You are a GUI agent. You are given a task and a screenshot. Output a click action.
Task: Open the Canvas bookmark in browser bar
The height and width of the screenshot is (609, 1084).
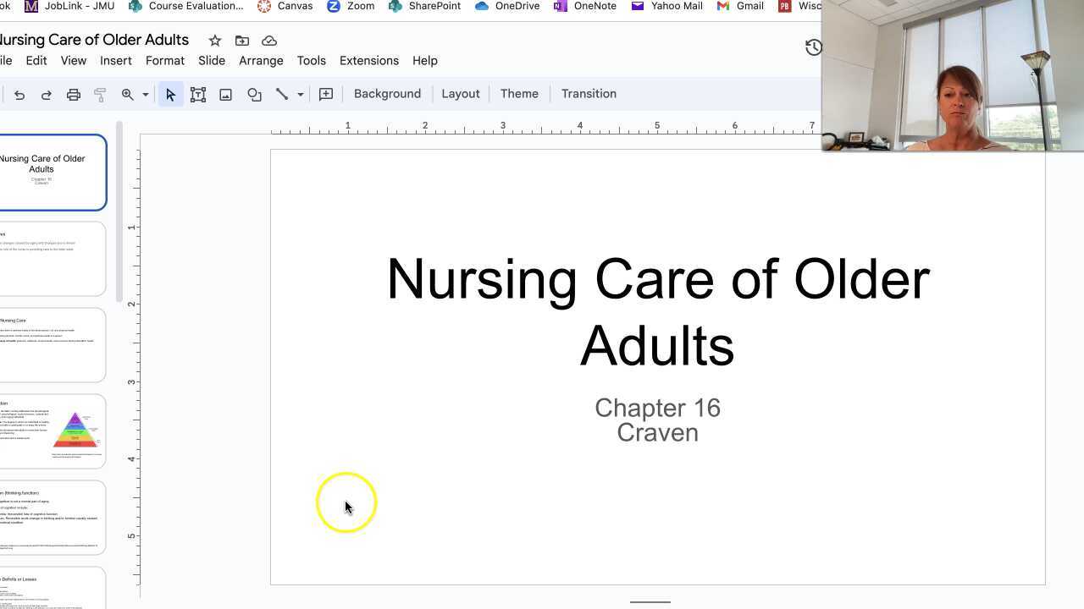coord(285,6)
